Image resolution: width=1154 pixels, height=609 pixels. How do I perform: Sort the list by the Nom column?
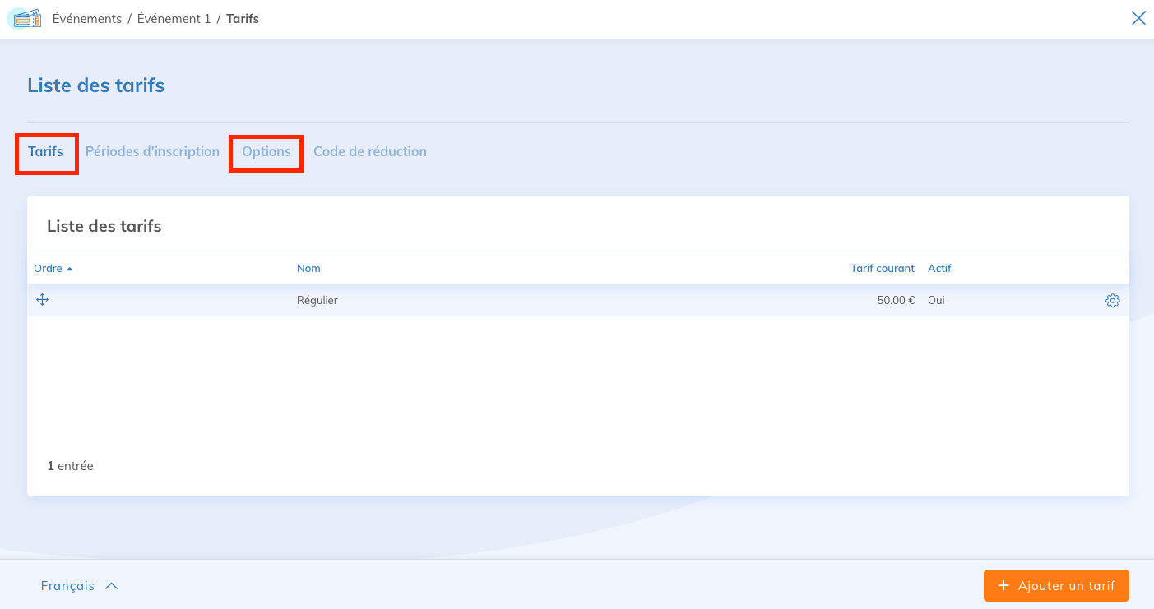[308, 269]
